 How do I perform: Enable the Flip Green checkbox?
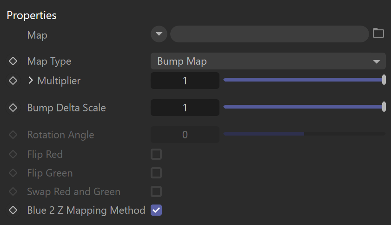click(x=156, y=173)
